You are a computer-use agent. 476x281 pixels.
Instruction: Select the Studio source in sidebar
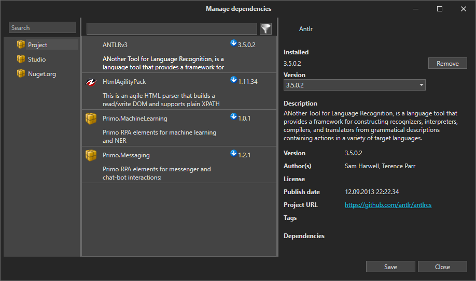(x=37, y=60)
